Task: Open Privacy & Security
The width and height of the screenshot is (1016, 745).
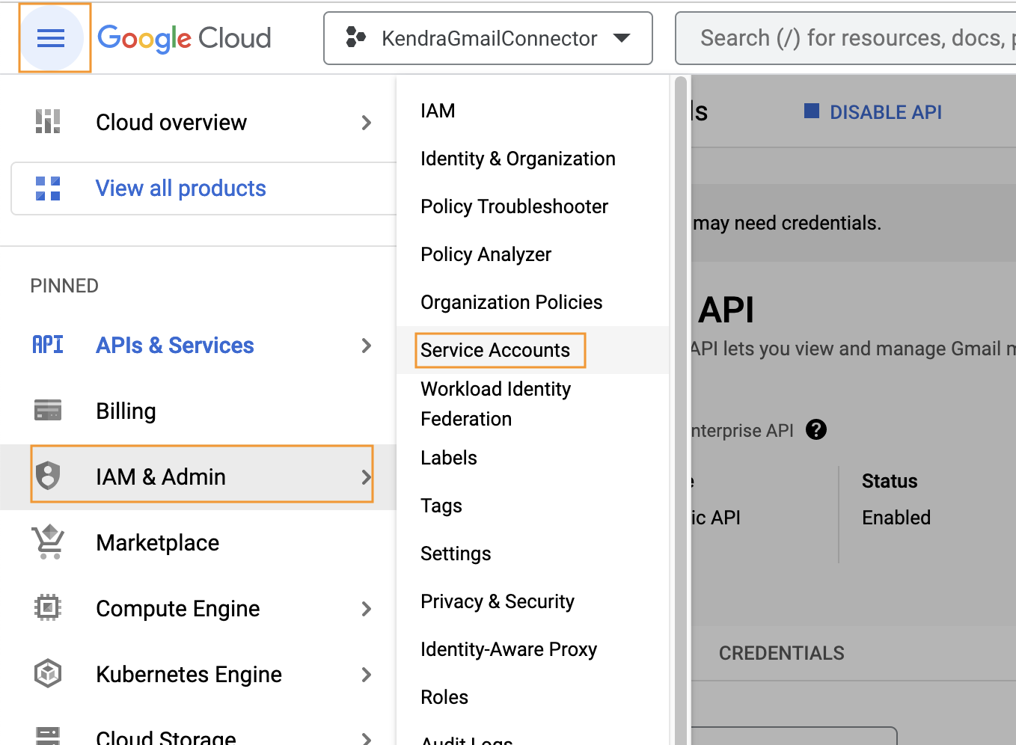Action: (497, 601)
